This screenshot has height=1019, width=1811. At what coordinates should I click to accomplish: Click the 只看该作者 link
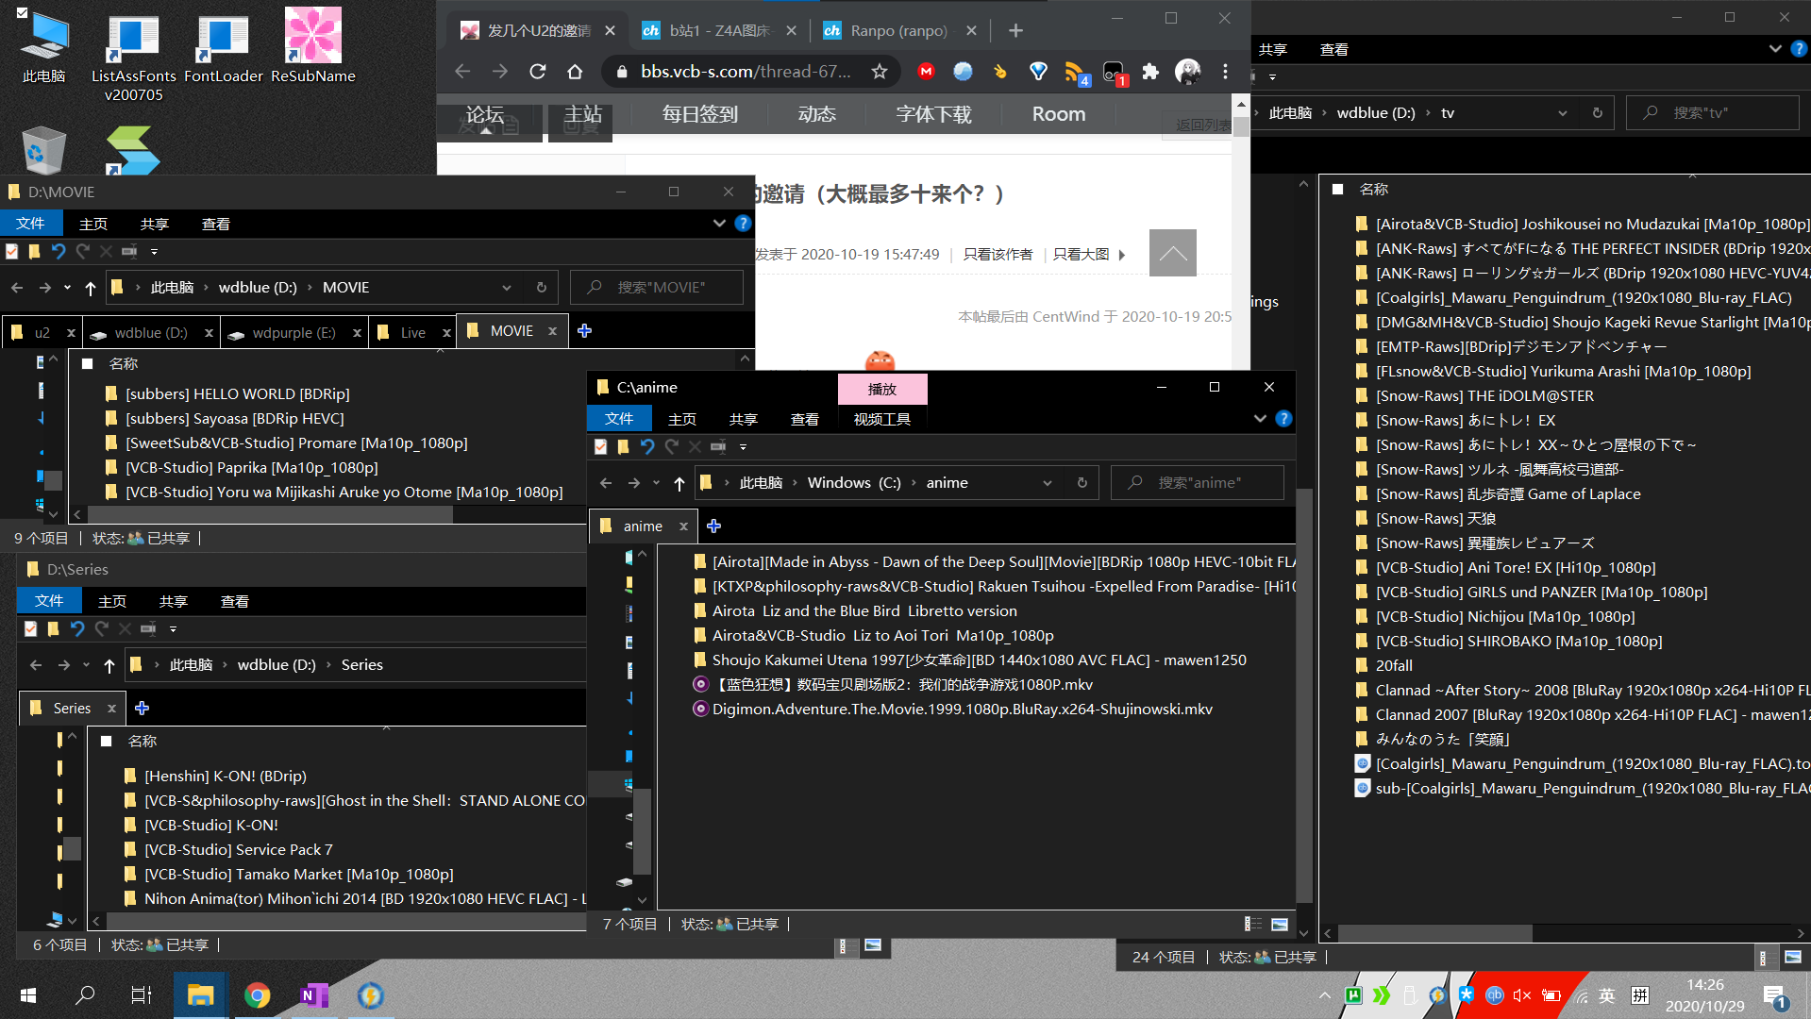pos(998,255)
